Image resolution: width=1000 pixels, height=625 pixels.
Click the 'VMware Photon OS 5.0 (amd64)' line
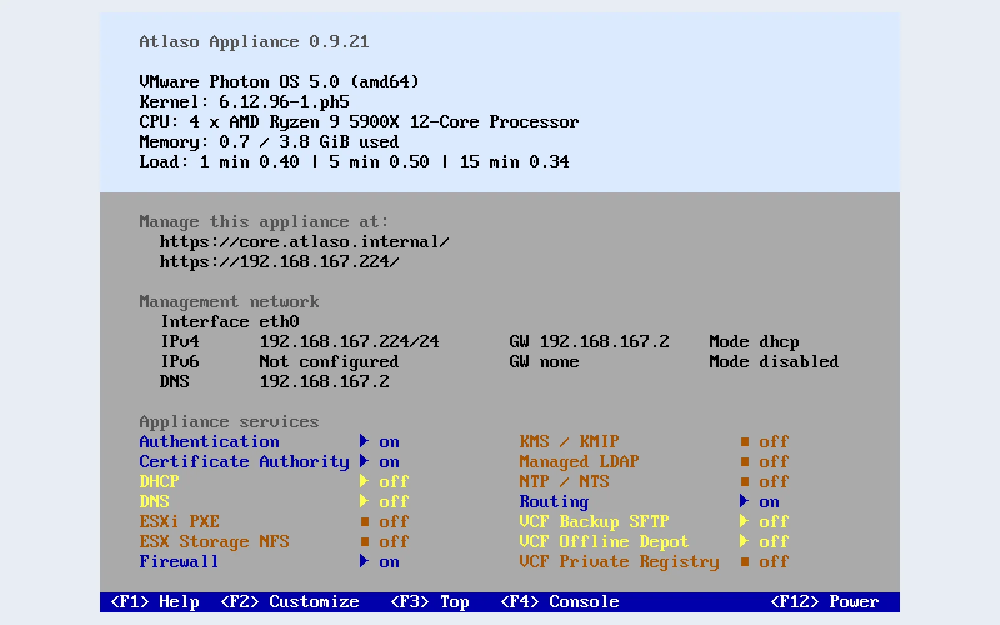coord(279,82)
